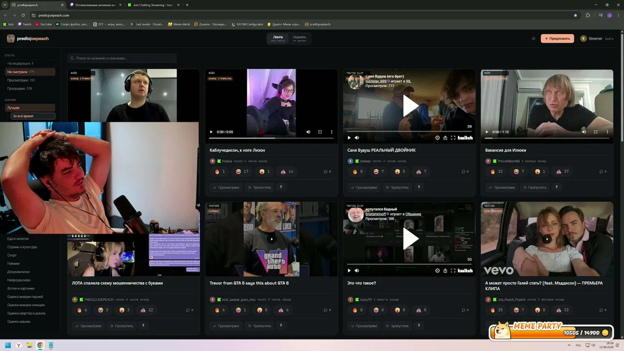Add laughing reaction to Каблучедисон post

pos(242,172)
